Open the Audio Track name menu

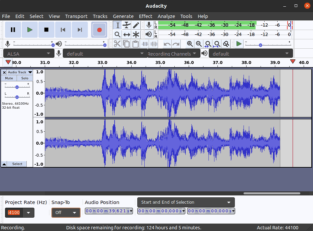[x=20, y=72]
